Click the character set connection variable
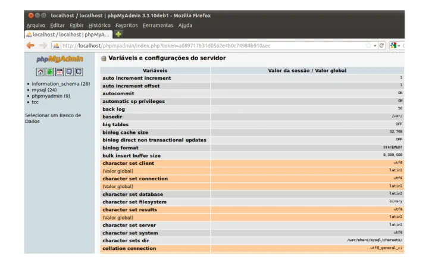The width and height of the screenshot is (429, 263). (x=135, y=179)
